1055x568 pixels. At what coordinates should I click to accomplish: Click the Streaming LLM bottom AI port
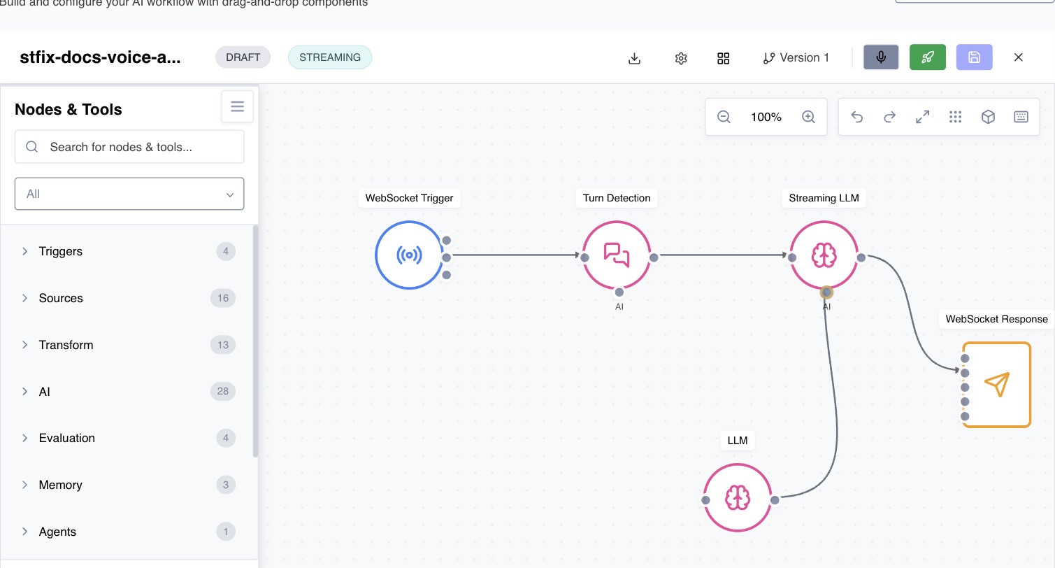pos(826,292)
